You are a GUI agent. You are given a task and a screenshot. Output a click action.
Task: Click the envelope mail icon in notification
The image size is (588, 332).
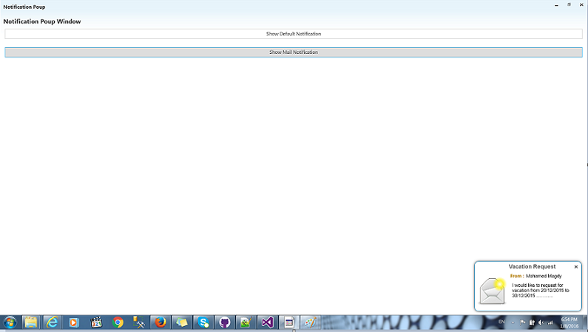(493, 291)
